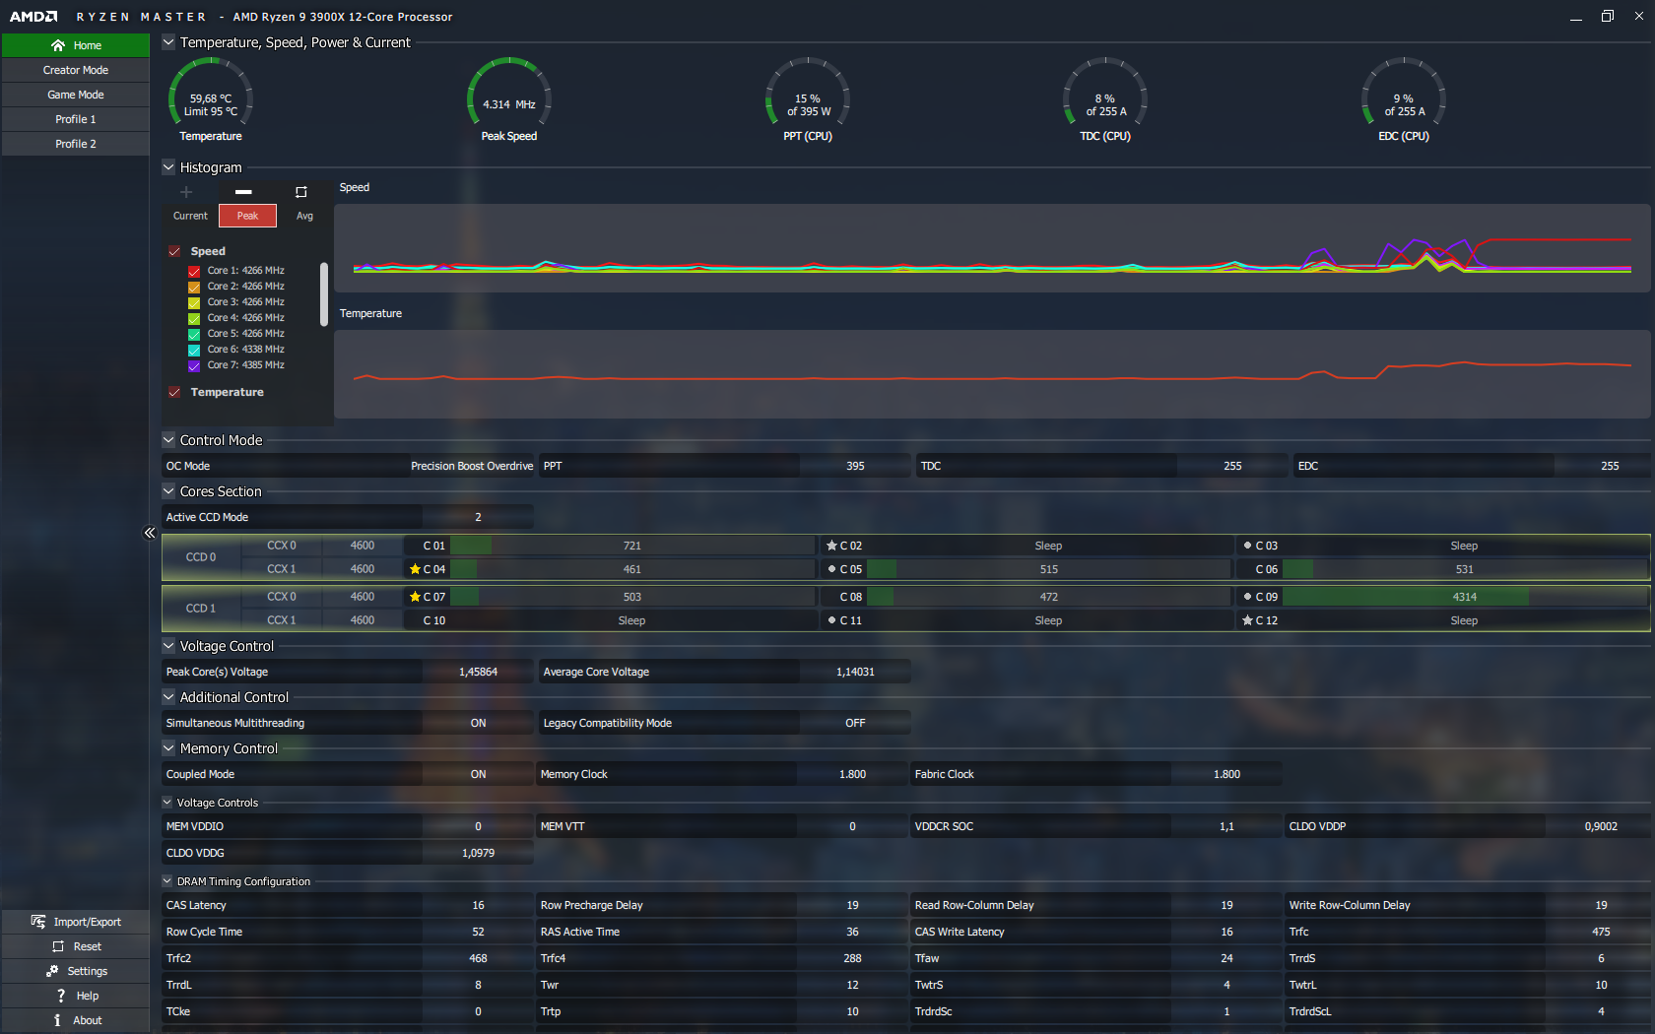
Task: Click the Speed histogram graph
Action: tap(992, 248)
